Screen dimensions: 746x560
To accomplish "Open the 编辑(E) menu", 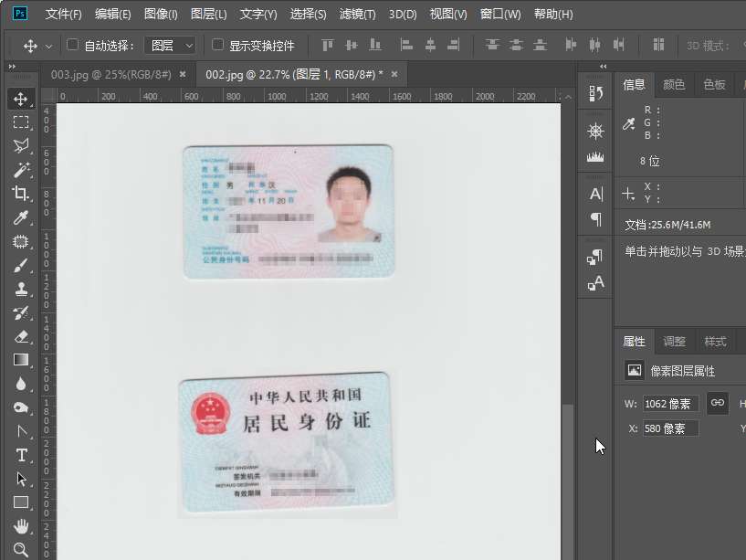I will pyautogui.click(x=112, y=15).
